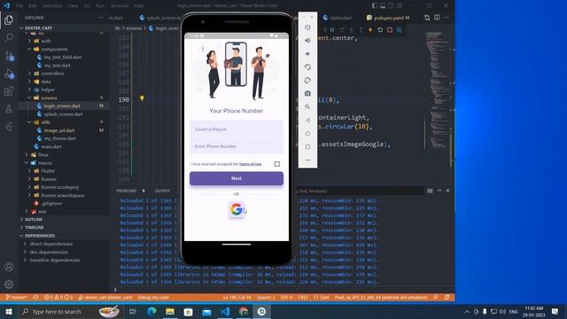
Task: Open splash_screen.dart in explorer
Action: pos(63,114)
